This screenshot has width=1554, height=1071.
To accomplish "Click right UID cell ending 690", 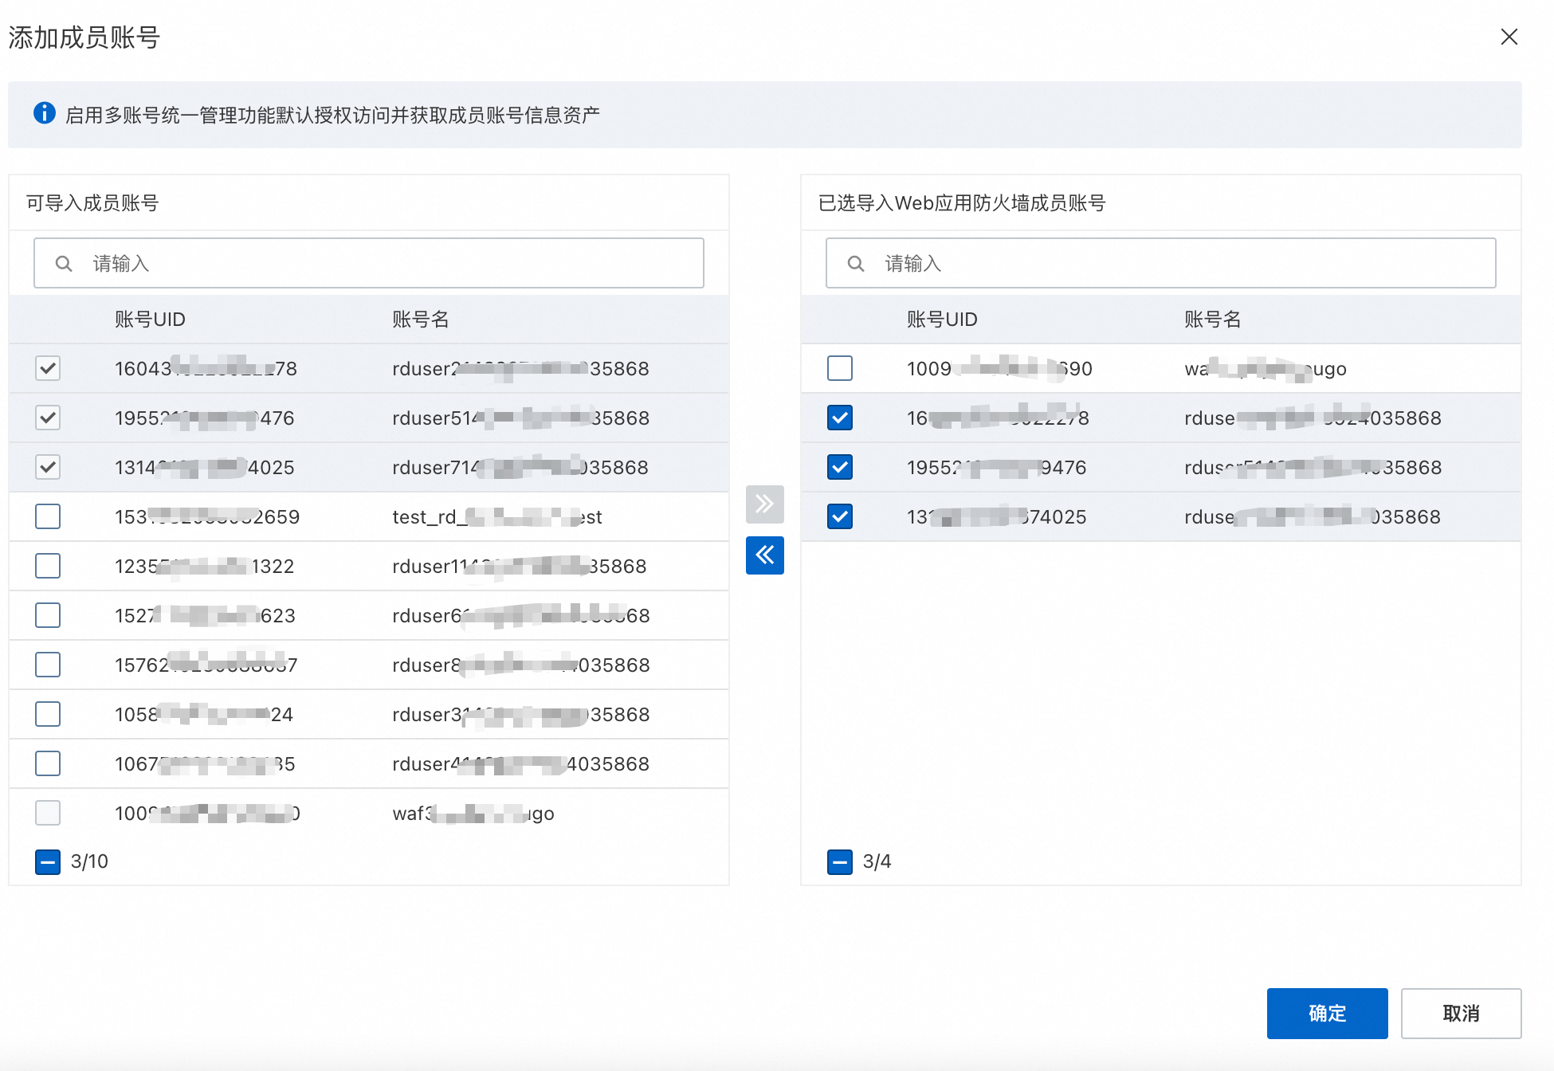I will click(999, 368).
